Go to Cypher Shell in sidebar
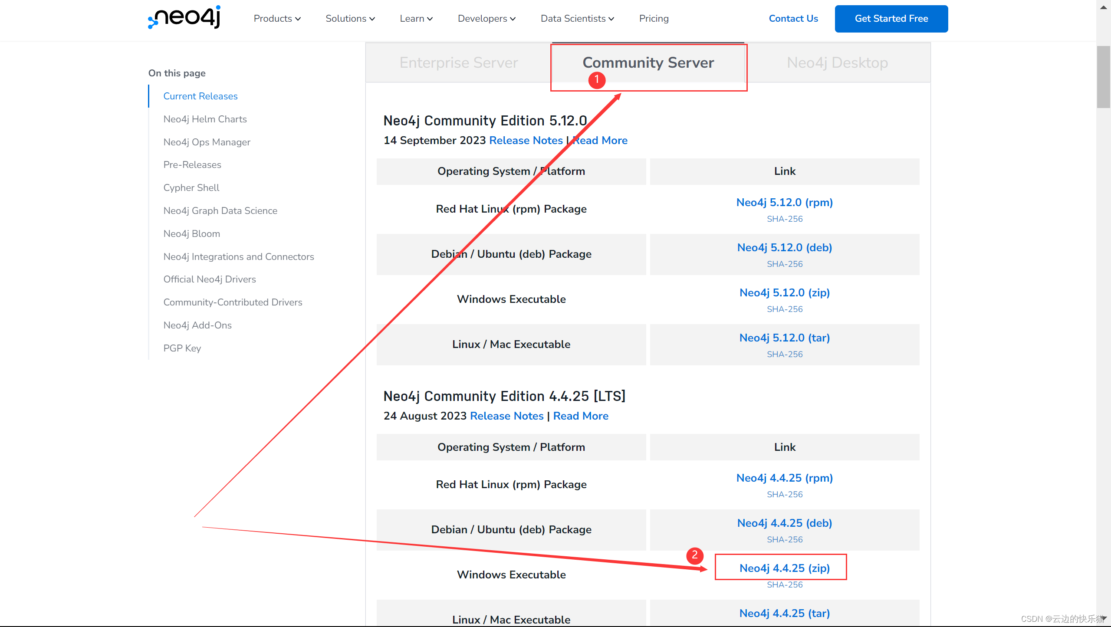This screenshot has height=627, width=1111. pos(191,187)
